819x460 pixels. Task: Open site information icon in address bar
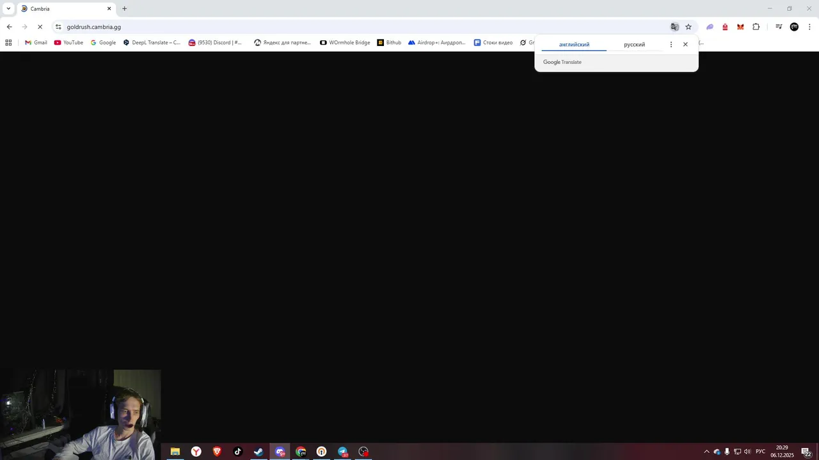click(58, 27)
